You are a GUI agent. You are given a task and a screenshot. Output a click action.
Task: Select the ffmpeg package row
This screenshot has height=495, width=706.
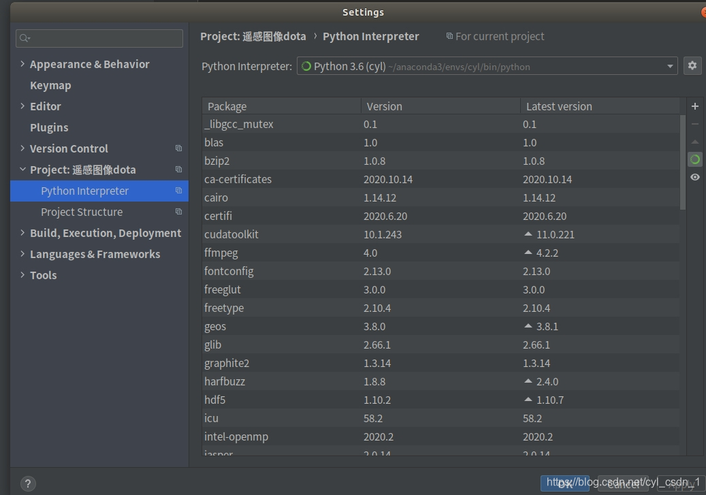(440, 253)
